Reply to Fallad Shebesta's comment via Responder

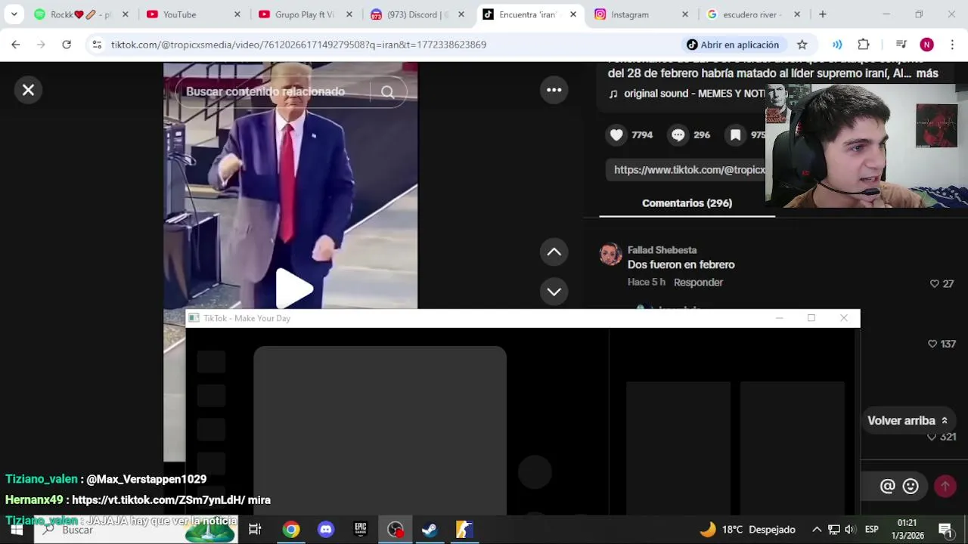(698, 283)
